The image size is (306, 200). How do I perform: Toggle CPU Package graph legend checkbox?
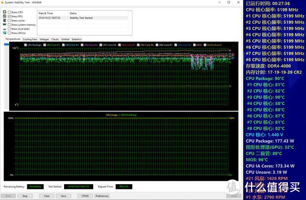pos(25,45)
